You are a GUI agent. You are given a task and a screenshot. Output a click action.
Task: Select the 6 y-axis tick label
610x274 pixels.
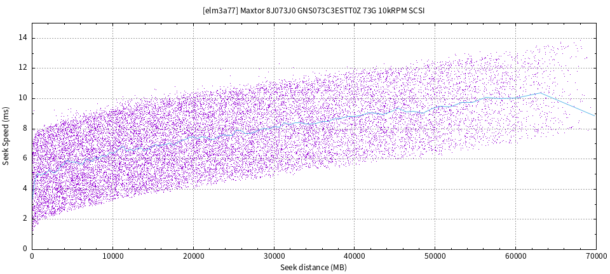[24, 158]
